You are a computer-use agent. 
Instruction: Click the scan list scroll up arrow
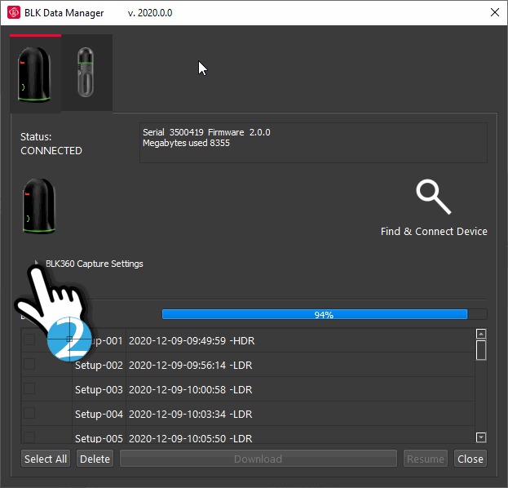click(x=481, y=334)
